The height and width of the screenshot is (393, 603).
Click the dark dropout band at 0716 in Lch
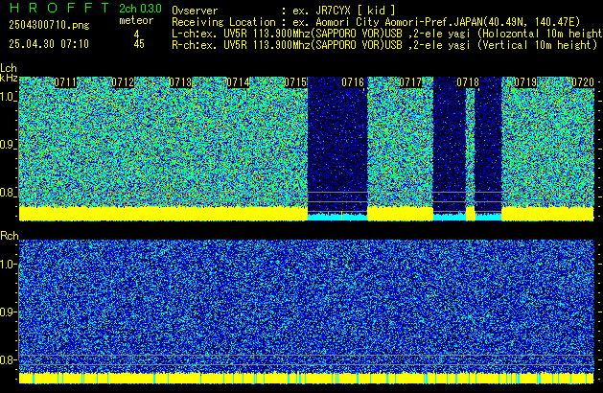[337, 144]
